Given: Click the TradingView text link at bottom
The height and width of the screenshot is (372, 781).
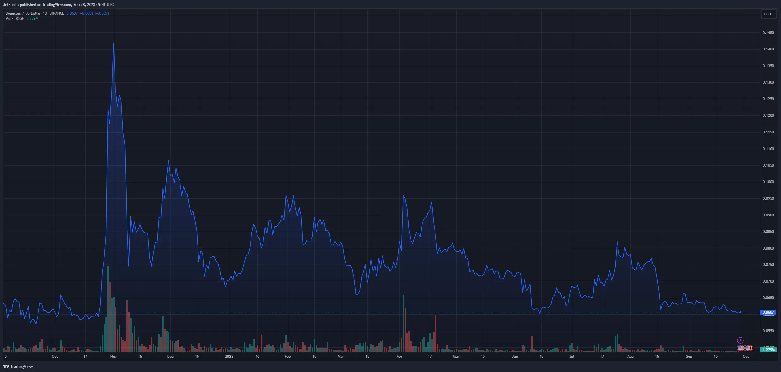Looking at the screenshot, I should [21, 366].
